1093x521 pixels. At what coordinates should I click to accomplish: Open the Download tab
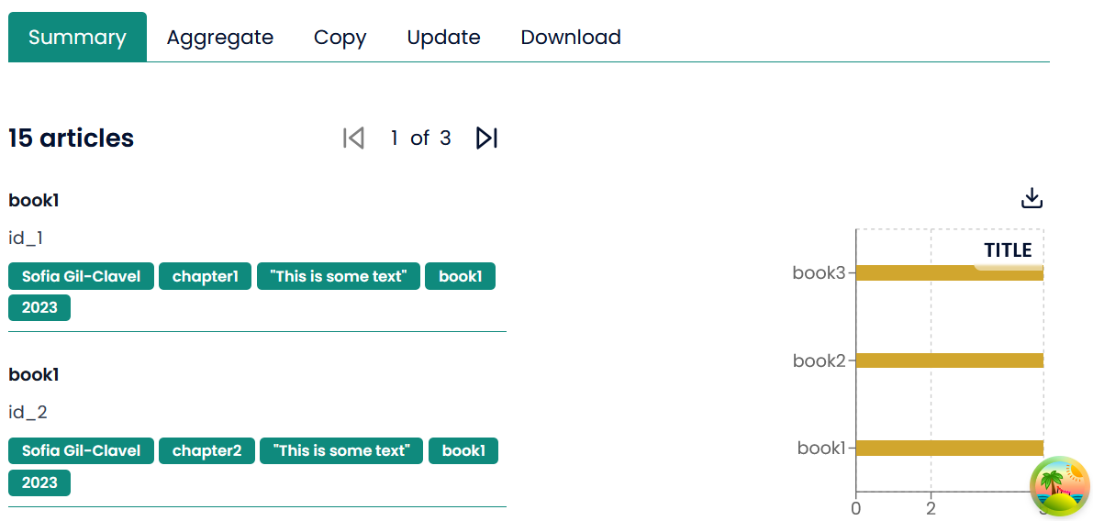(x=571, y=38)
